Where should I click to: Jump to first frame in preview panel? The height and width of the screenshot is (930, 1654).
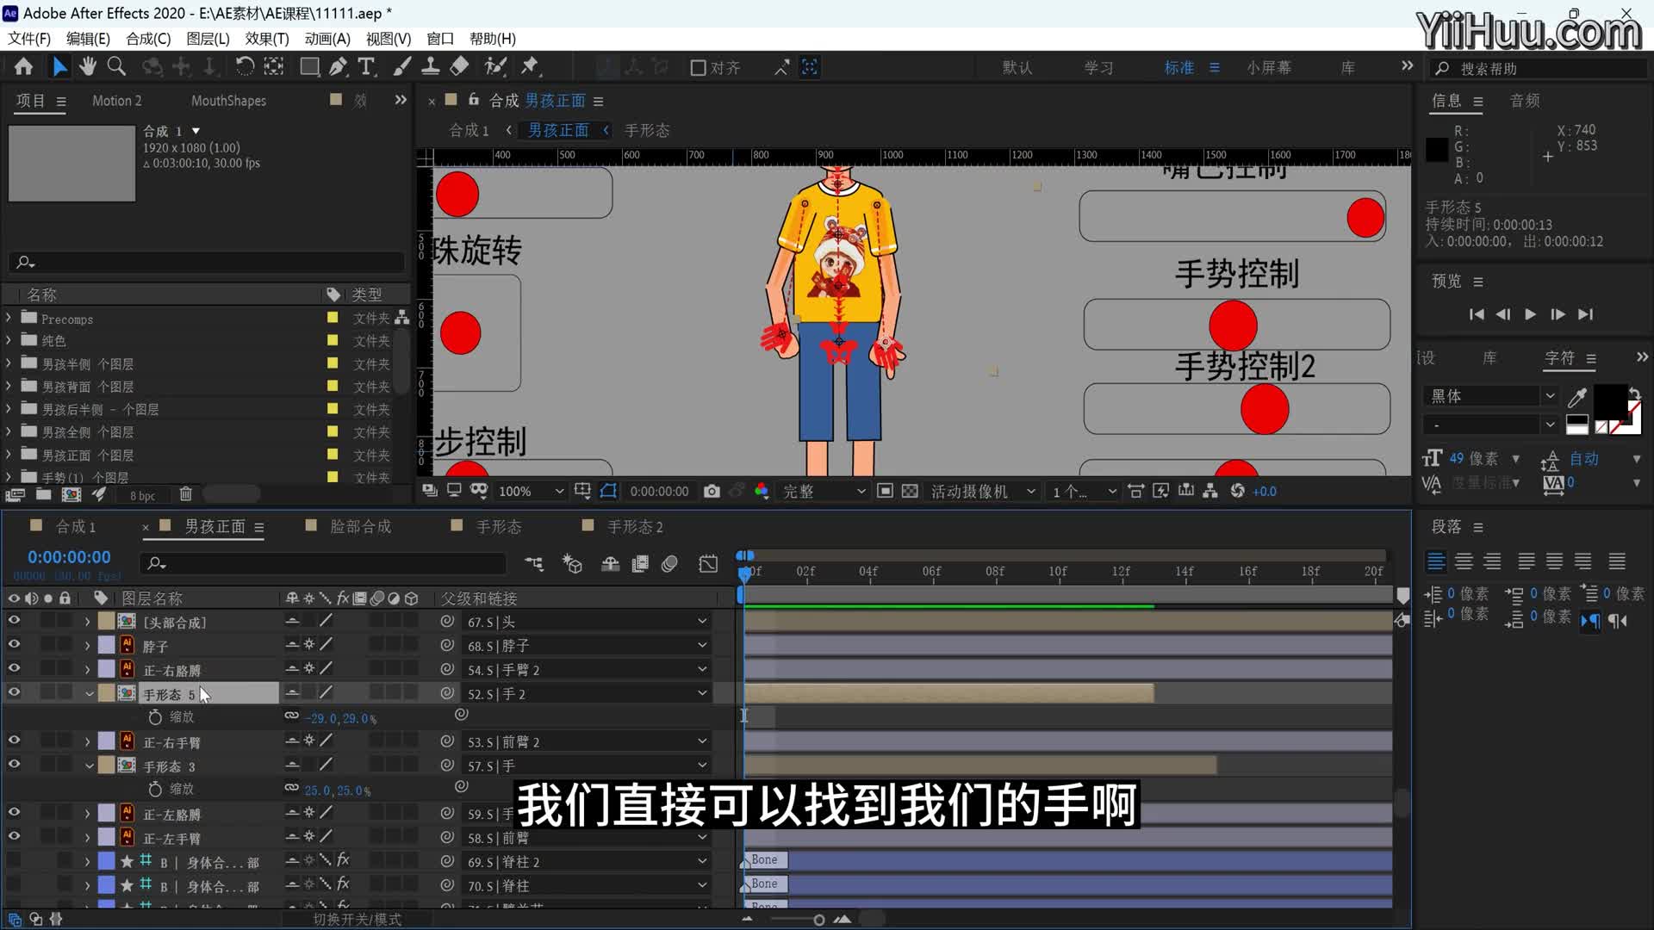[x=1477, y=314]
